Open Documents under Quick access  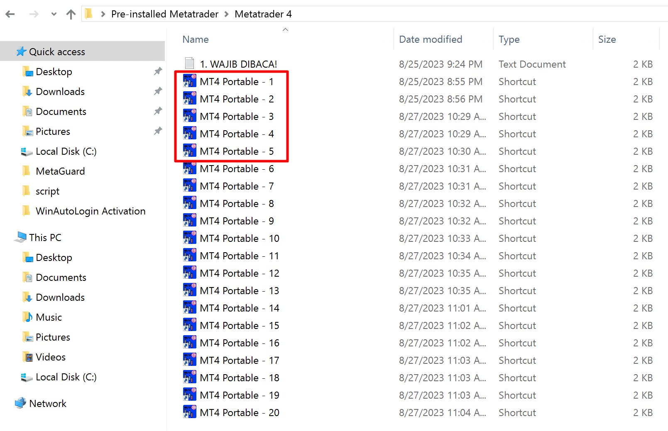click(x=61, y=112)
